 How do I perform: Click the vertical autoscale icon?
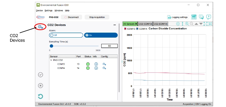click(x=182, y=24)
